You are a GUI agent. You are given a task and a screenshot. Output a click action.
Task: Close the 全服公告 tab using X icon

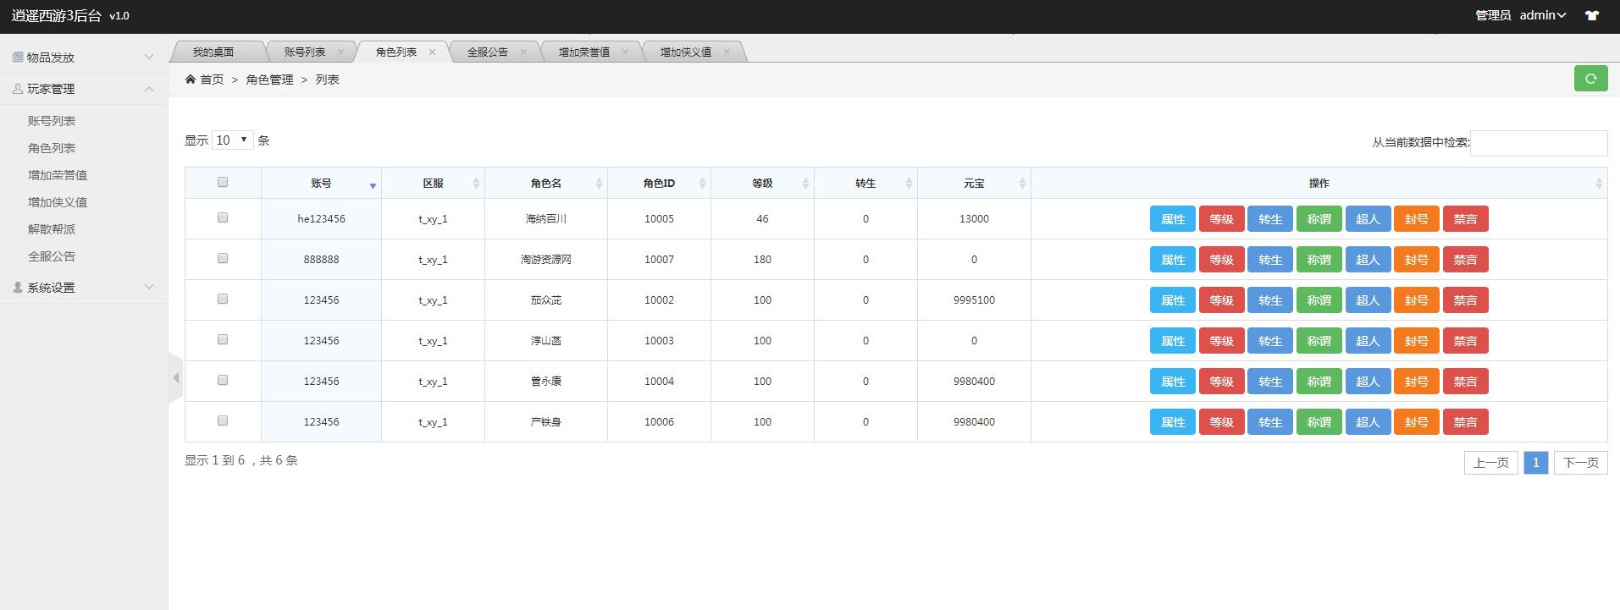(x=523, y=52)
